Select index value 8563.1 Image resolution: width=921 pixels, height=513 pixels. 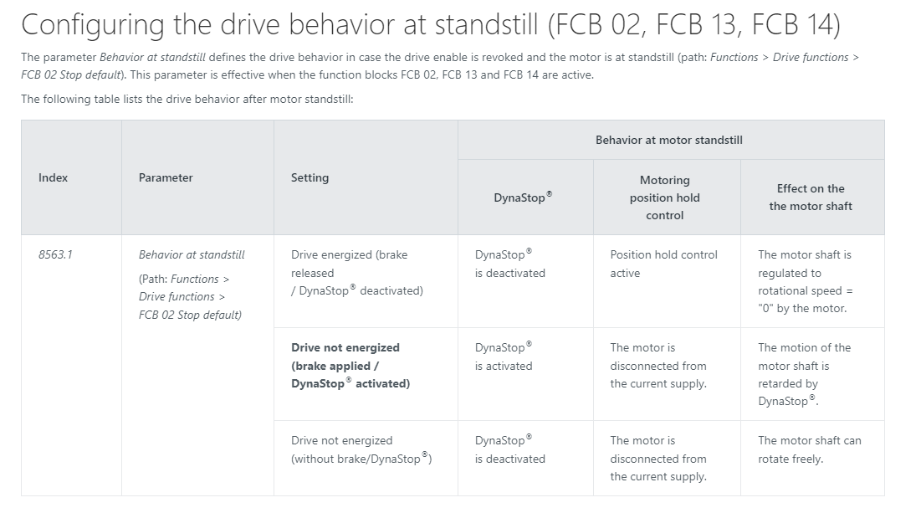pyautogui.click(x=55, y=254)
